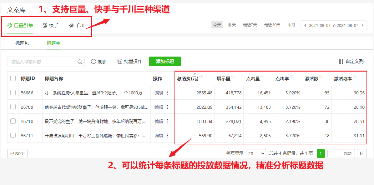Click the H button beside 跳转

(362, 153)
